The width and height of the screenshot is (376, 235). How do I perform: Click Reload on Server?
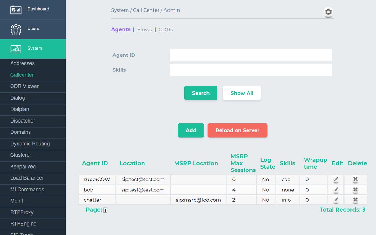pos(237,130)
